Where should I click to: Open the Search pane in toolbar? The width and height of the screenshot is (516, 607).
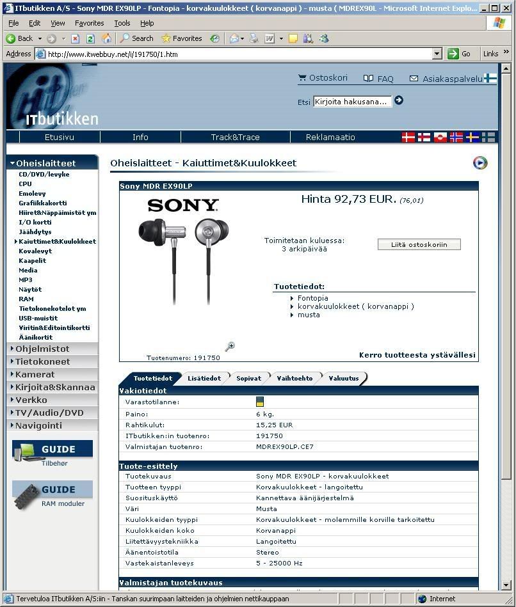[137, 38]
